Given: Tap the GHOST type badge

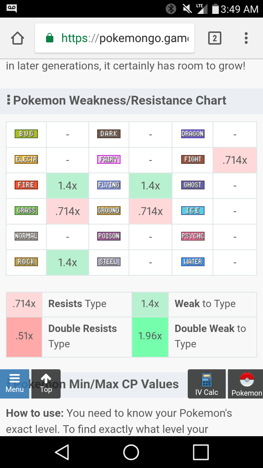Looking at the screenshot, I should 193,185.
